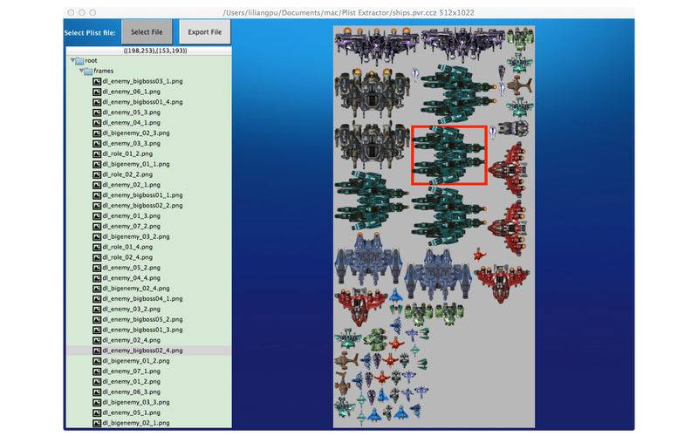Click image icon of dl_enemy_bigboss03_1.png
This screenshot has height=436, width=698.
pos(97,81)
